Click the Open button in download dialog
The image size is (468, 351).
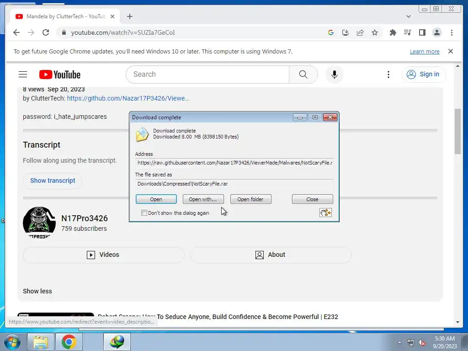(x=156, y=199)
